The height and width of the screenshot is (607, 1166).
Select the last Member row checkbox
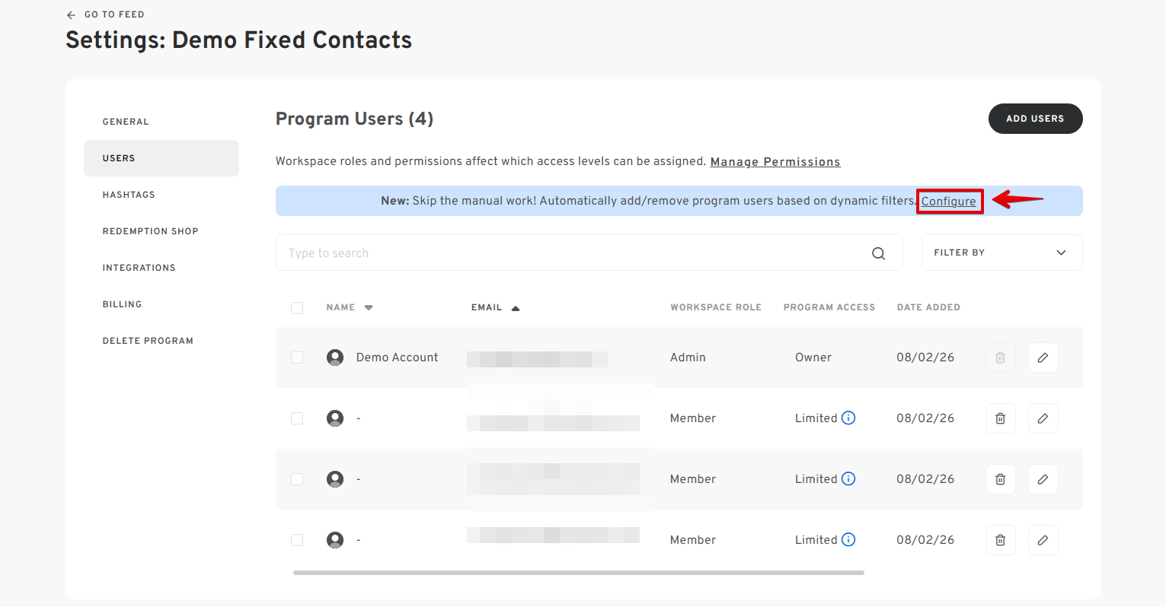coord(297,540)
